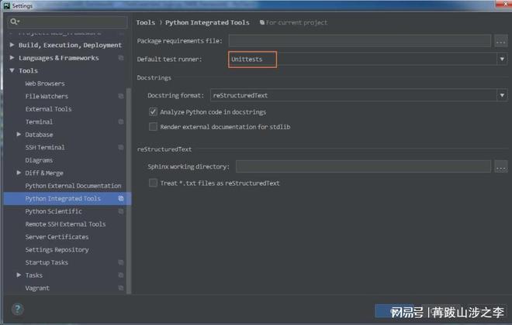Expand the Tasks node
Viewport: 512px width, 325px height.
click(19, 275)
